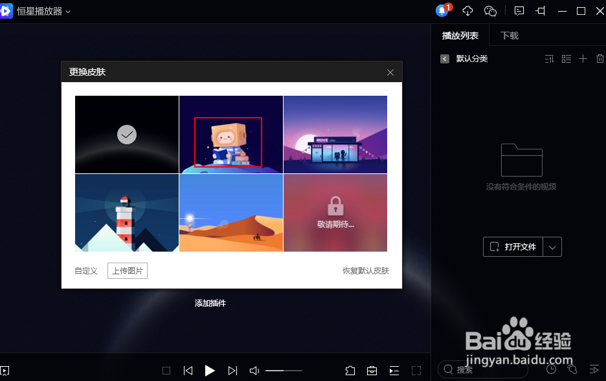Toggle the playlist list view icon
The width and height of the screenshot is (606, 381).
(567, 59)
